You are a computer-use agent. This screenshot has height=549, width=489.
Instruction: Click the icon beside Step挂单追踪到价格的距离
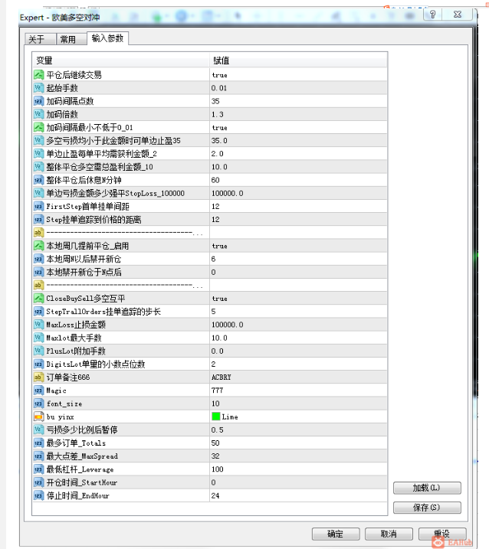coord(38,220)
